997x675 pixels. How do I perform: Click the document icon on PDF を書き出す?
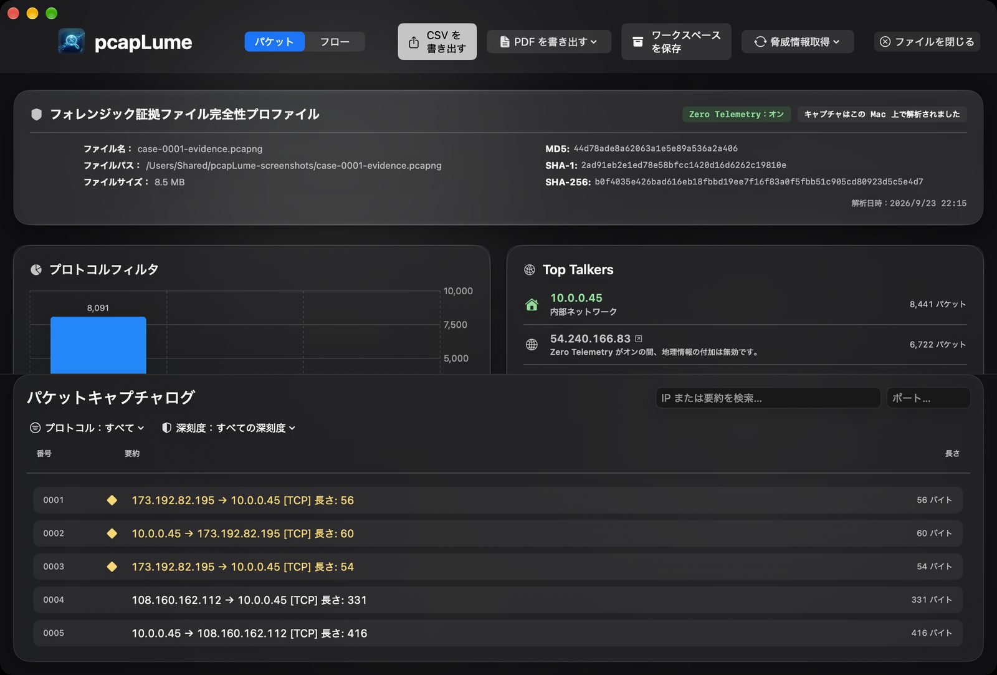coord(505,42)
